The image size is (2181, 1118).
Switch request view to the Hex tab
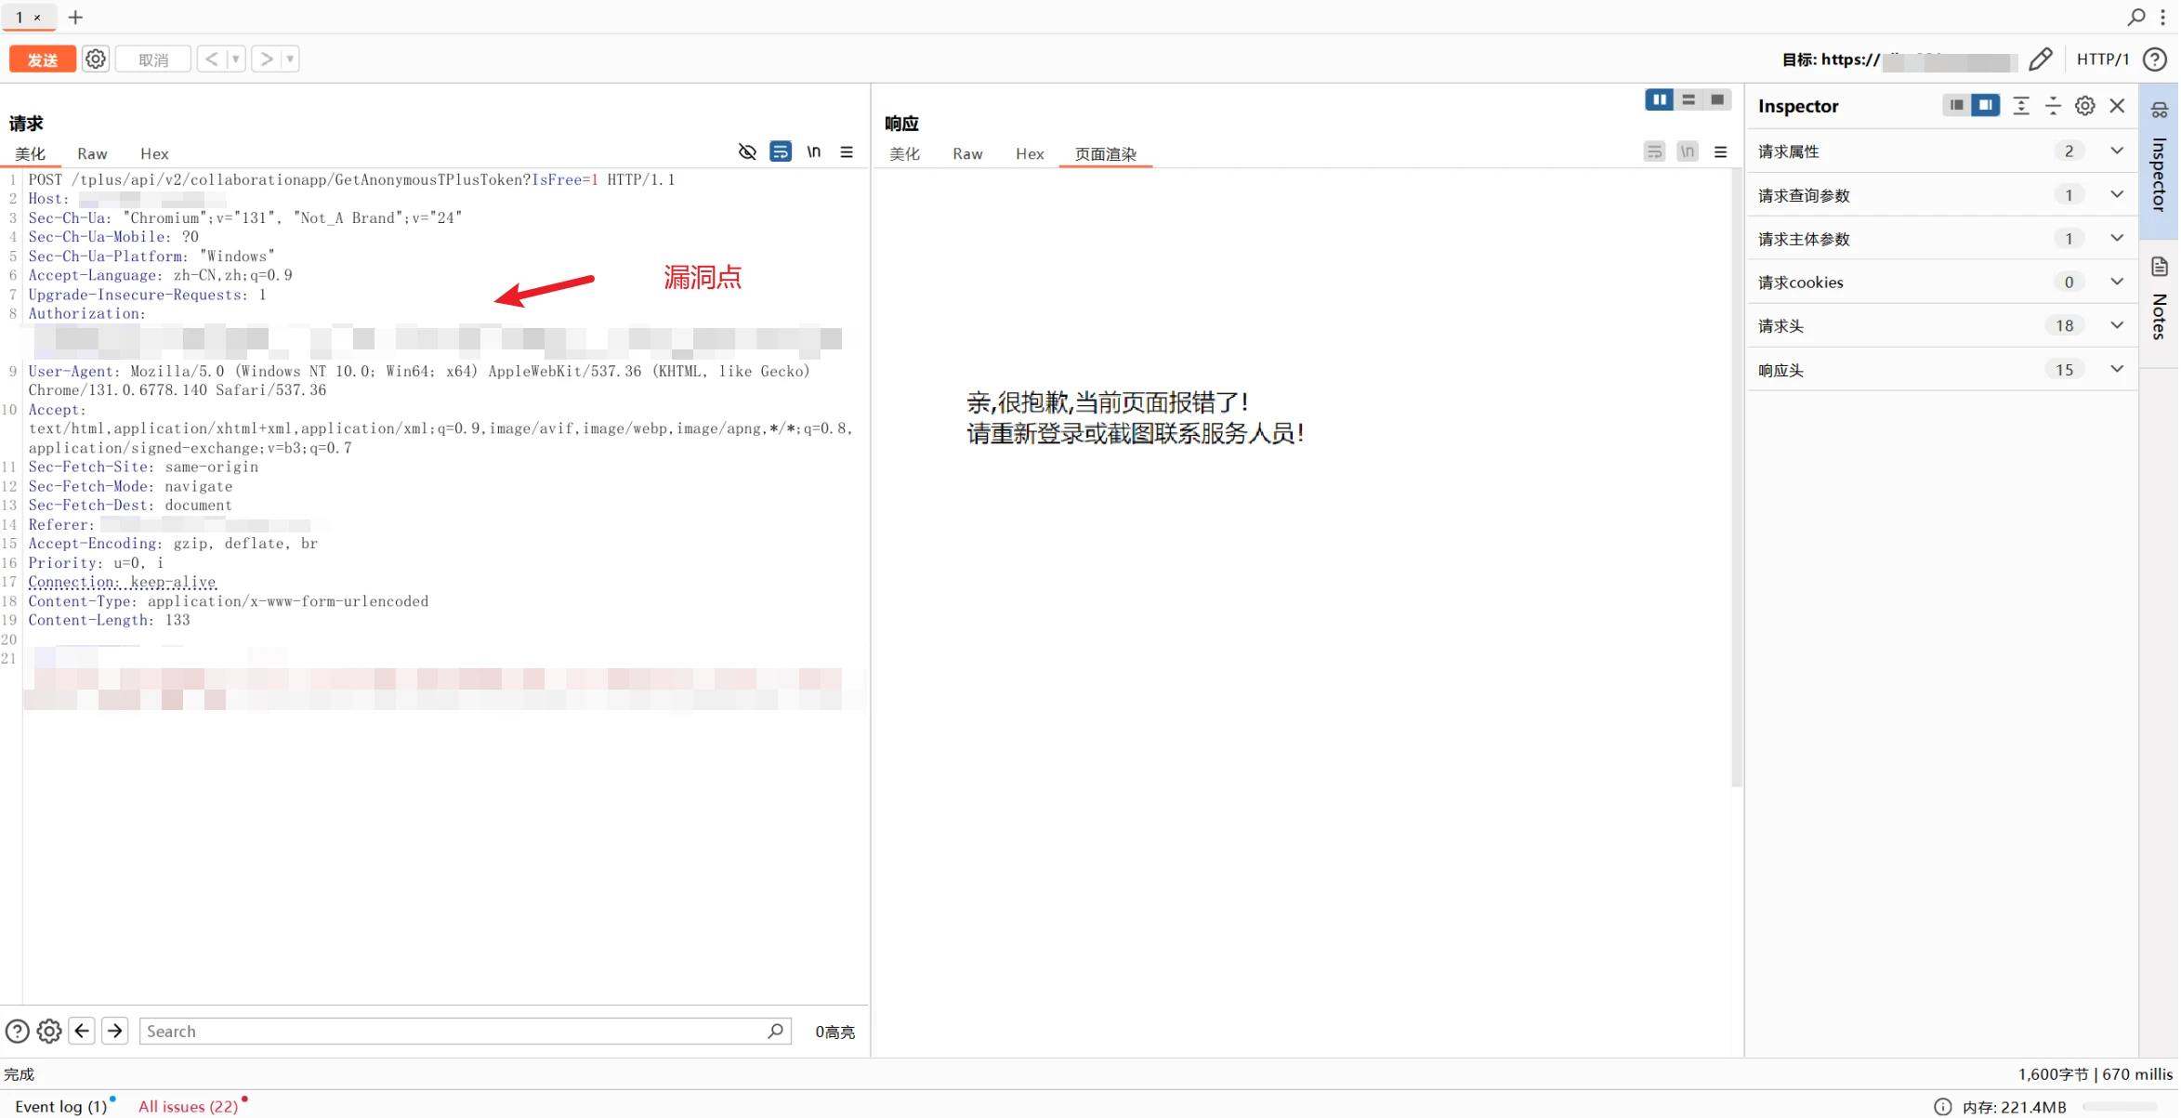point(154,153)
